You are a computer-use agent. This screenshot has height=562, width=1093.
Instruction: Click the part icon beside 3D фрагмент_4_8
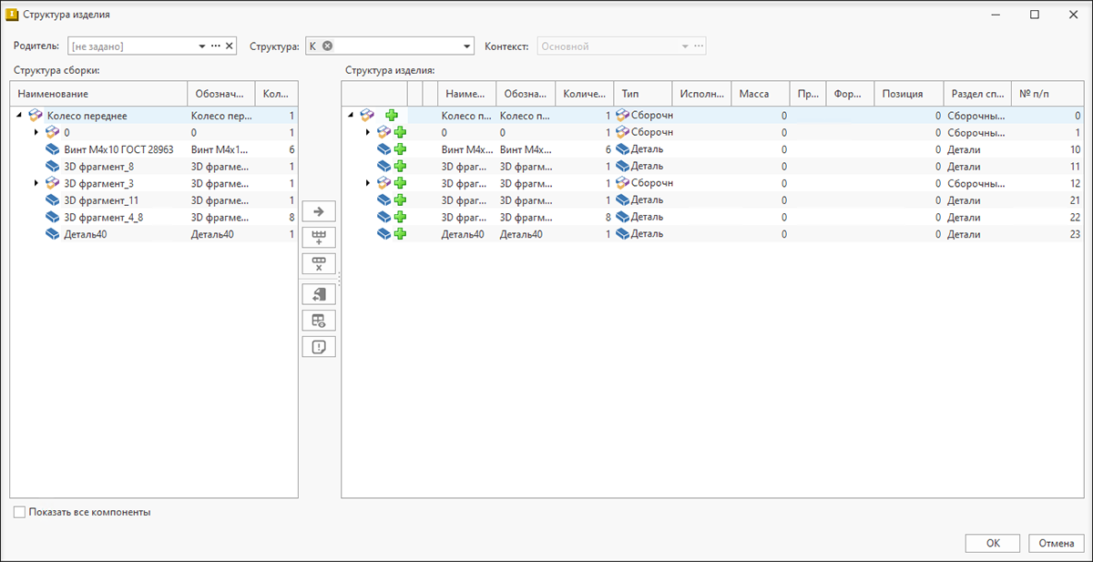click(x=53, y=217)
